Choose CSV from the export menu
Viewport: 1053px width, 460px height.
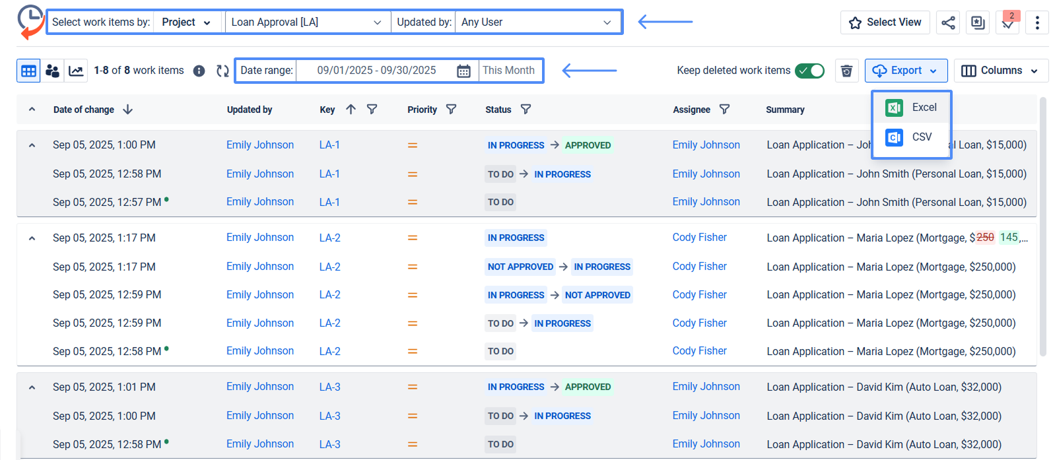[912, 137]
